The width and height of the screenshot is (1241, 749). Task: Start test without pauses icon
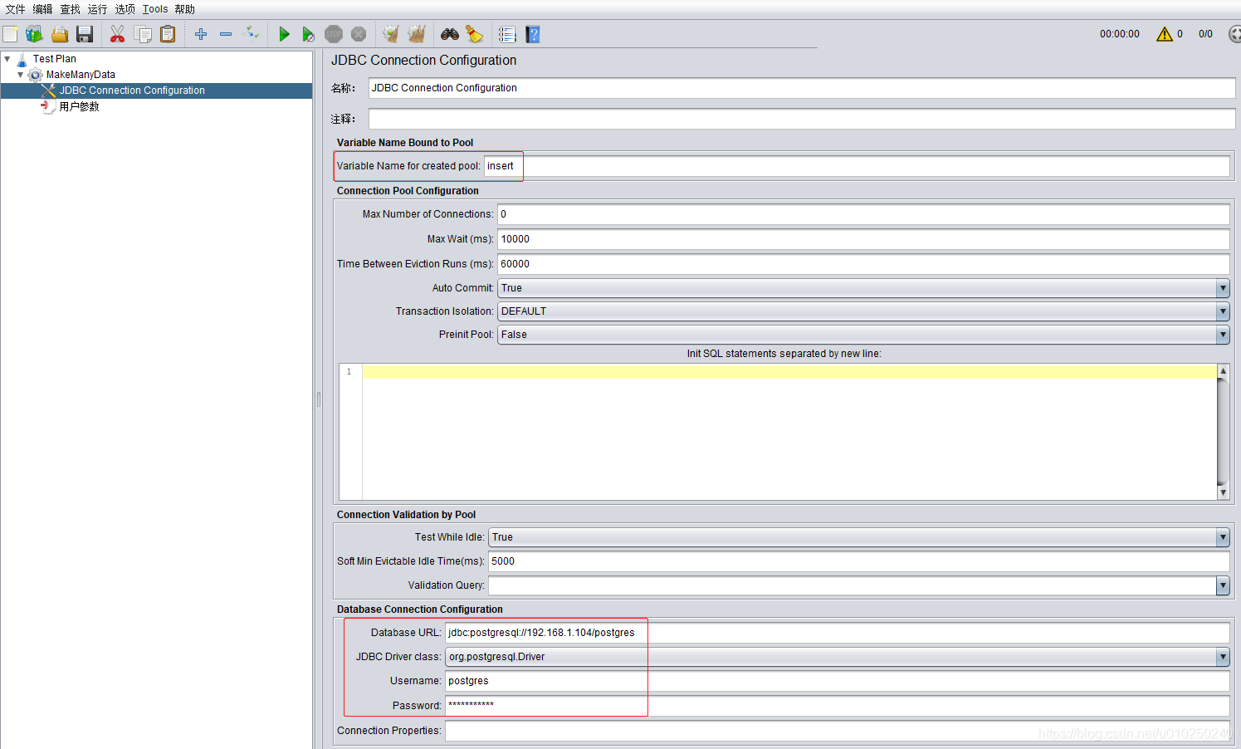pyautogui.click(x=308, y=34)
